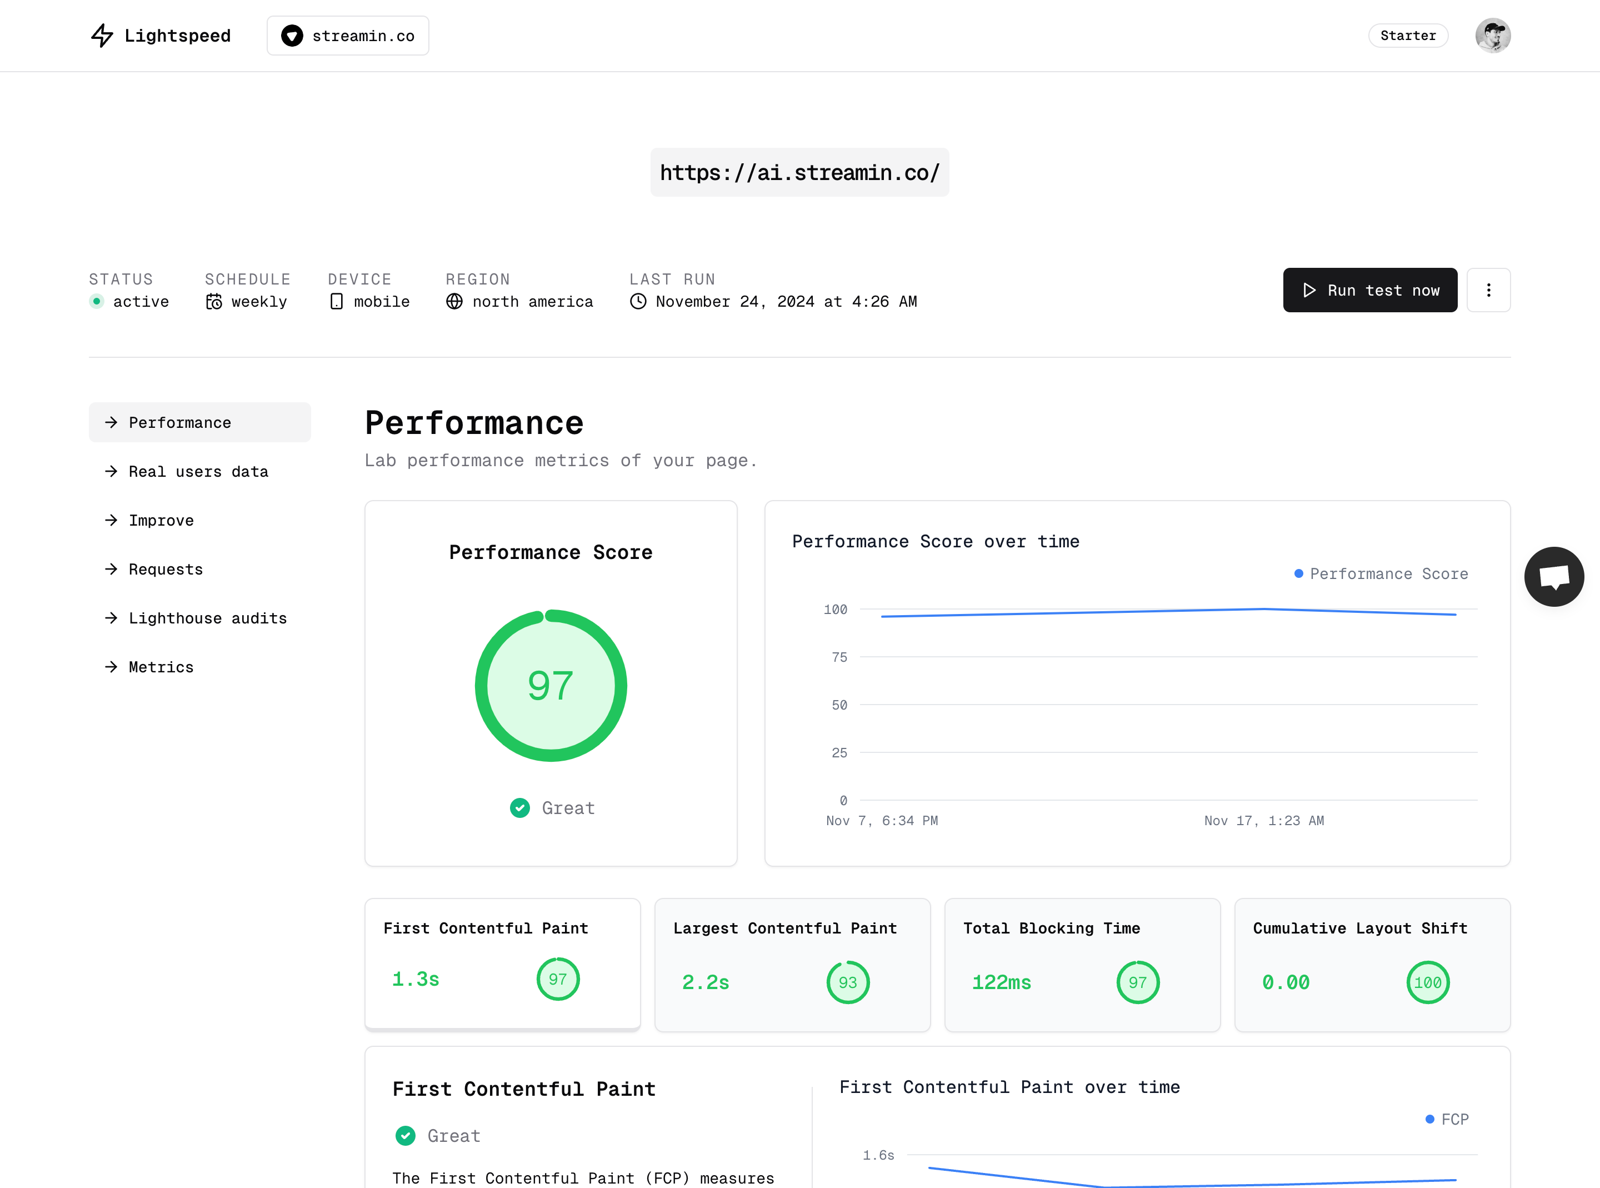Open the three-dot more options menu
This screenshot has height=1188, width=1600.
(x=1488, y=290)
